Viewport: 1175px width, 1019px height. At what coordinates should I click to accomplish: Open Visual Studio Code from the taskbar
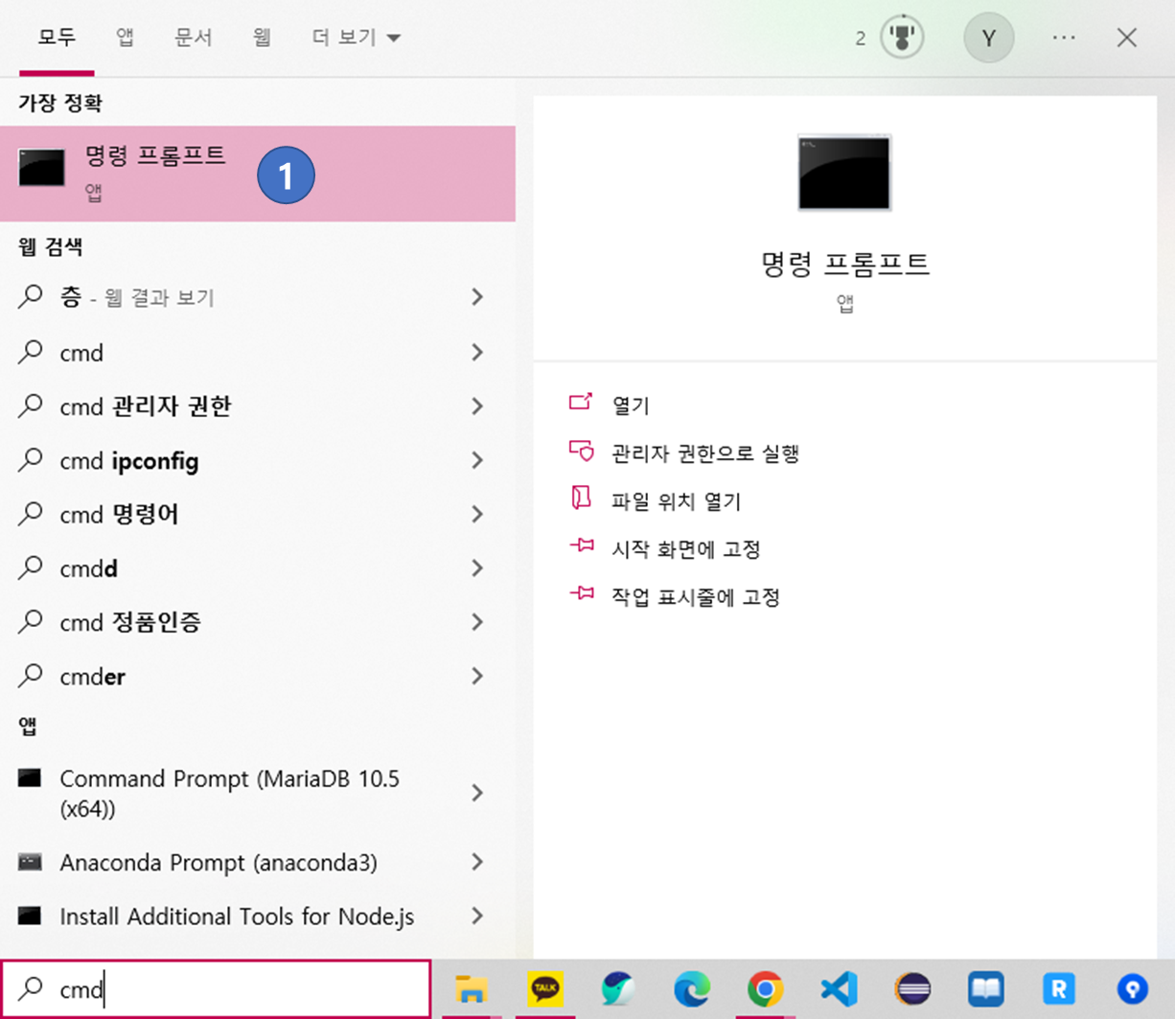click(839, 988)
